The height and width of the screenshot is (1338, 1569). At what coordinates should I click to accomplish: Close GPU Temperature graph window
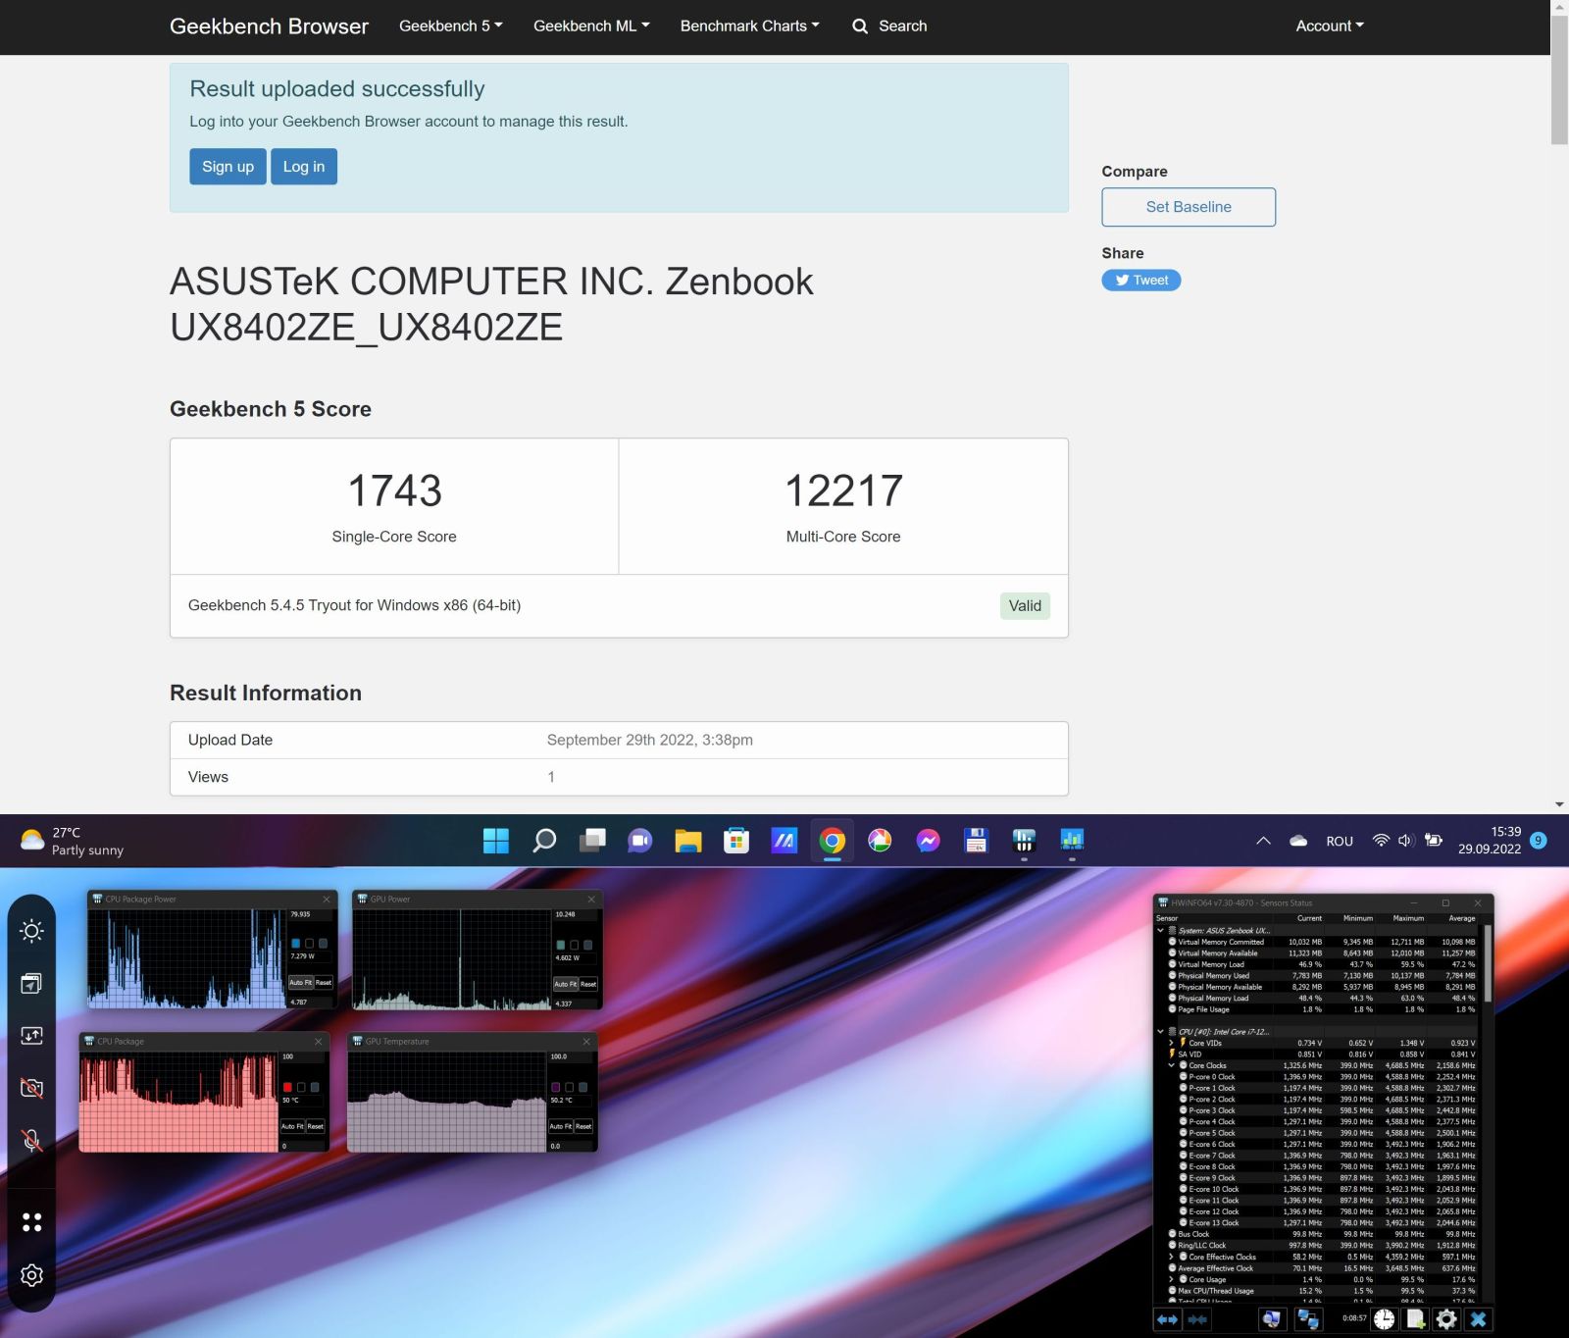click(586, 1042)
